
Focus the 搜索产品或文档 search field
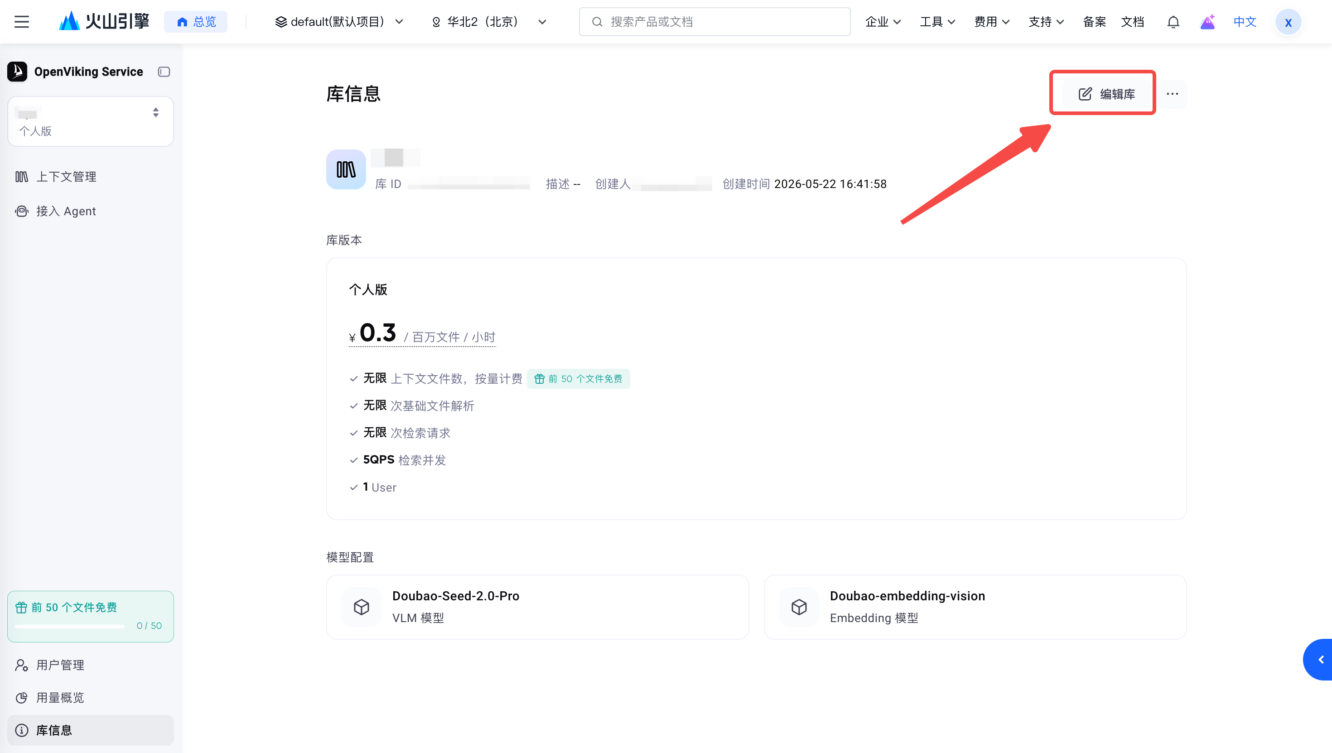tap(714, 22)
